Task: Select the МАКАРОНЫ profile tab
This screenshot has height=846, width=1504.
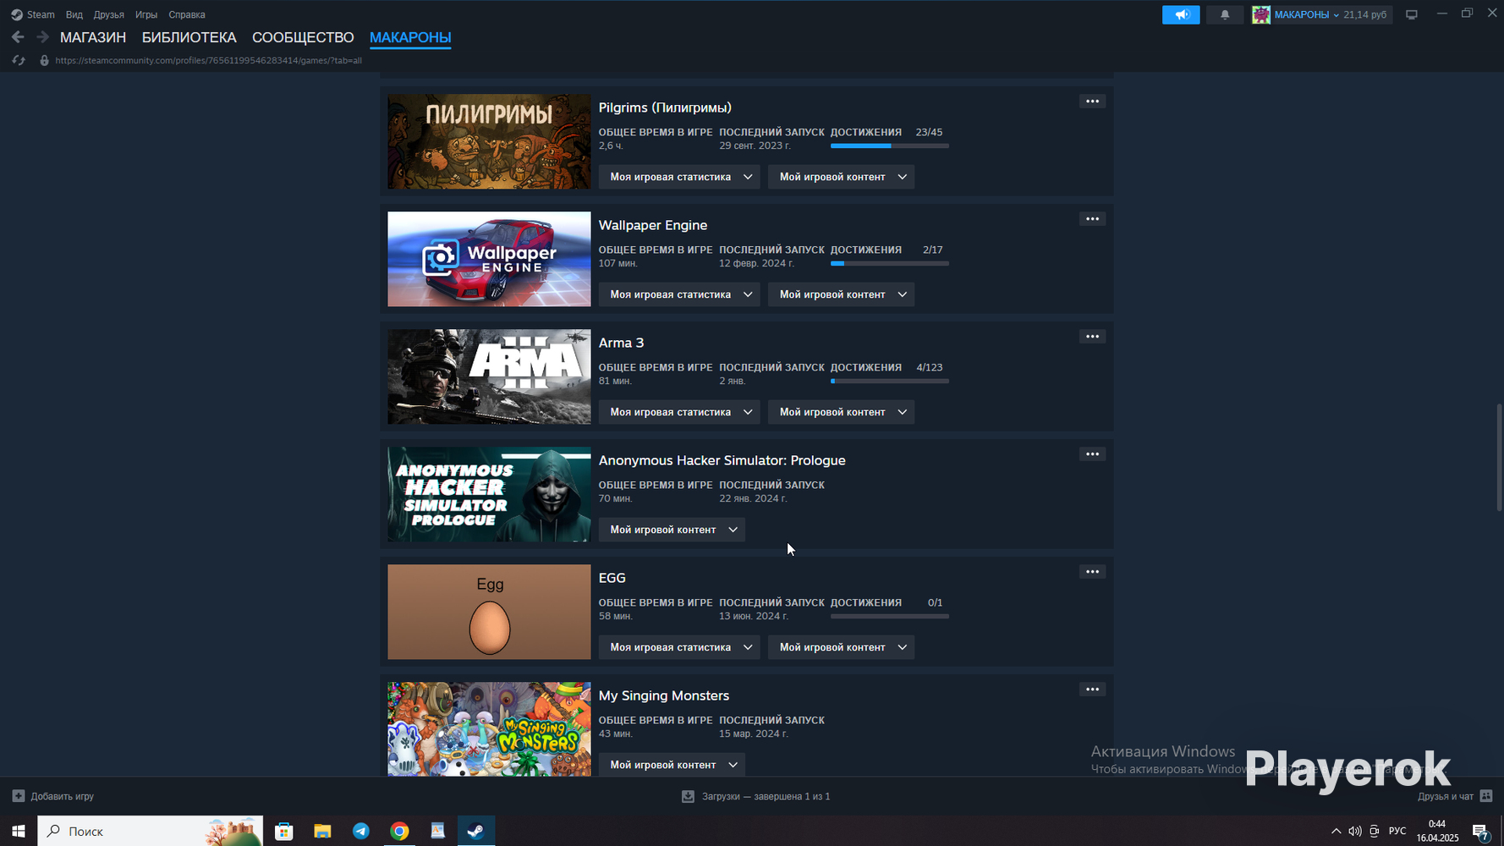Action: pyautogui.click(x=410, y=37)
